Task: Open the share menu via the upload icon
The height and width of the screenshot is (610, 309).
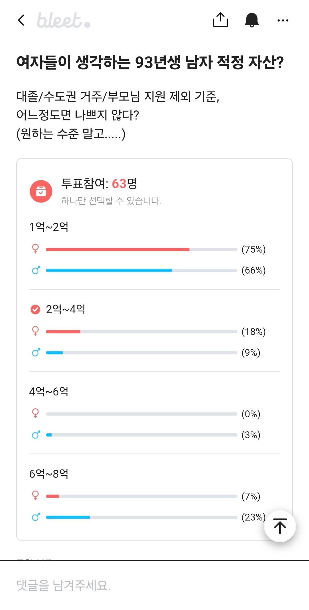Action: (220, 20)
